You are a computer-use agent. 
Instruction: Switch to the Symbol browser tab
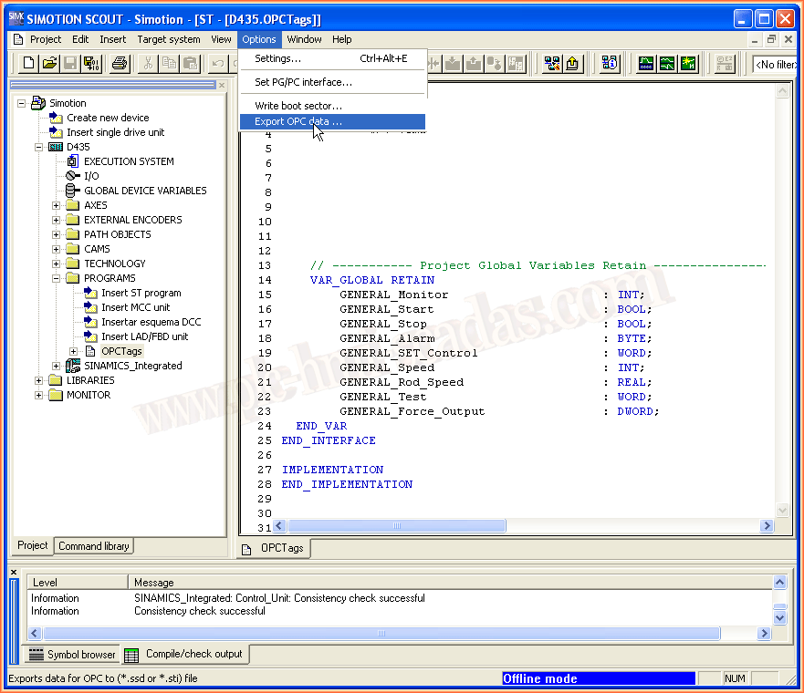(x=72, y=655)
